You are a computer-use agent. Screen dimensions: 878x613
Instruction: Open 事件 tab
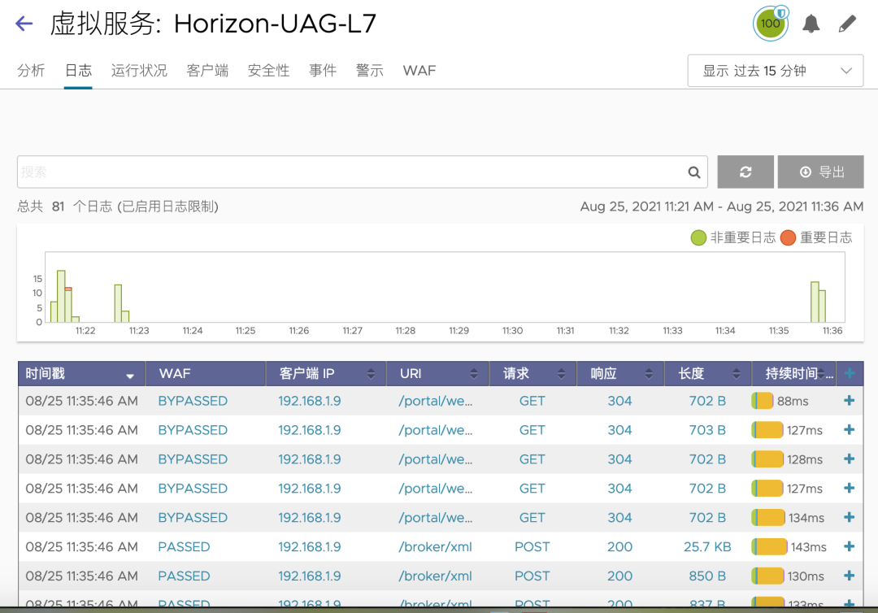point(323,71)
